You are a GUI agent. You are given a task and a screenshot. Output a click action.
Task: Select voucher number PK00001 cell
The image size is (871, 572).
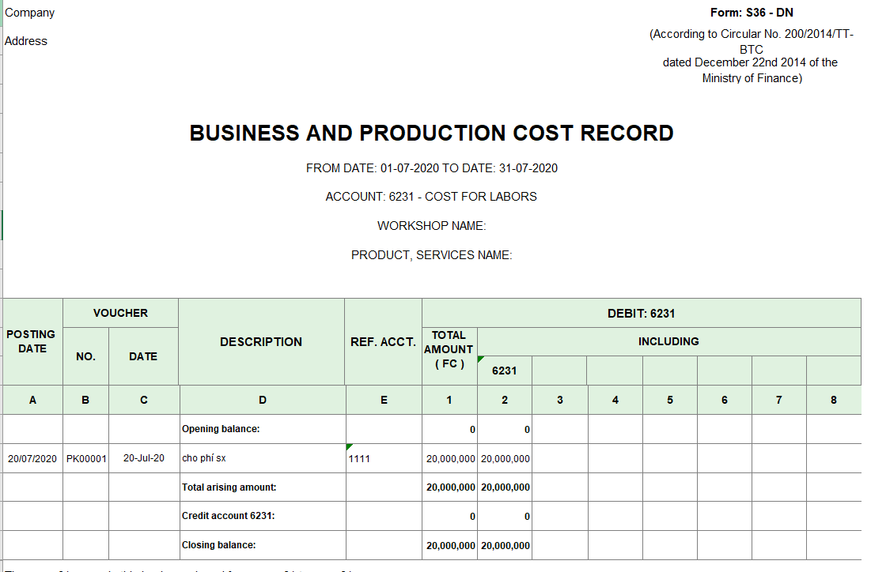click(86, 458)
